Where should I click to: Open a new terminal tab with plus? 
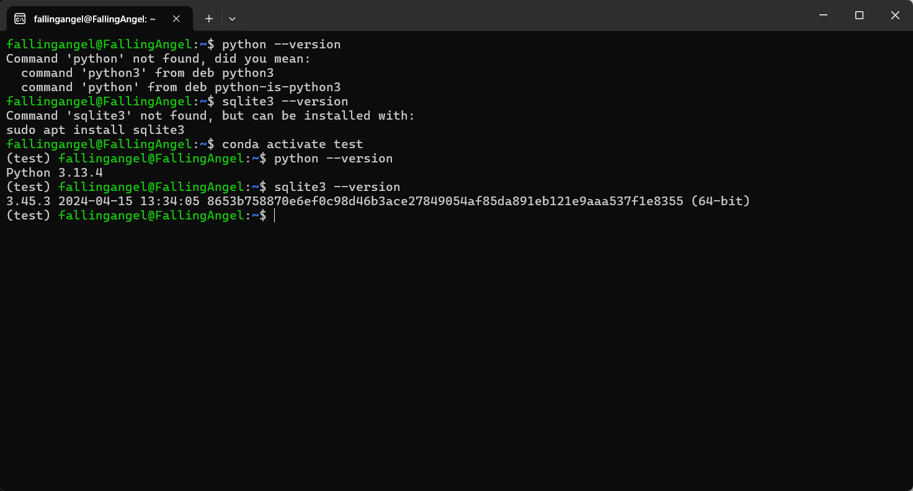[209, 19]
